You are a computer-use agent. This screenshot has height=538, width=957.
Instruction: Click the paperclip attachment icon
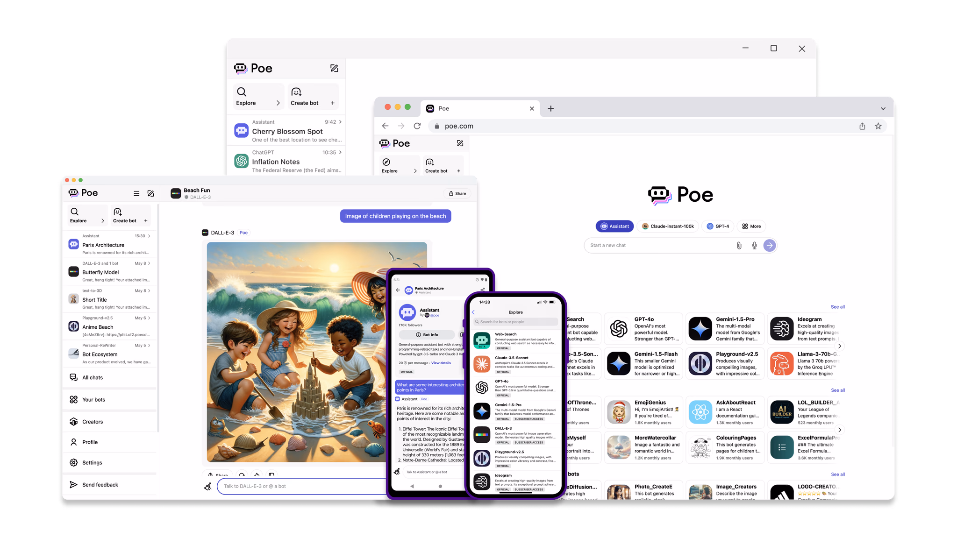click(x=739, y=245)
